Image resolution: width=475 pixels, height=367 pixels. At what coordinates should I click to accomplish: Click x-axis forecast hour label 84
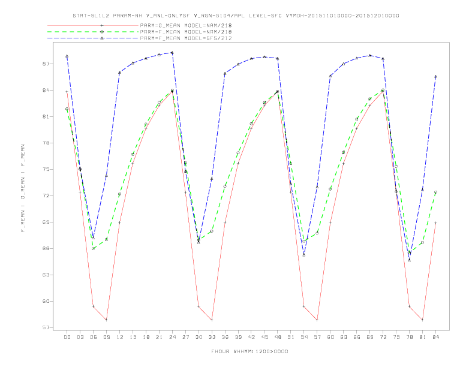pos(435,337)
